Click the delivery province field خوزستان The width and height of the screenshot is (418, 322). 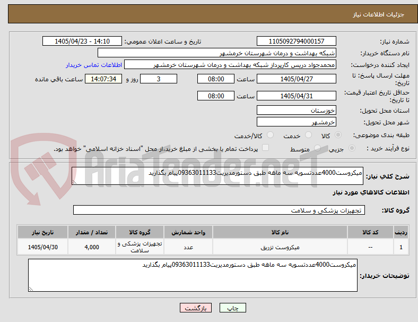[x=296, y=111]
